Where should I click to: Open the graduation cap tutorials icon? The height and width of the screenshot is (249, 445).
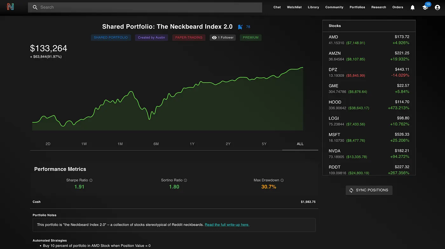tap(425, 7)
